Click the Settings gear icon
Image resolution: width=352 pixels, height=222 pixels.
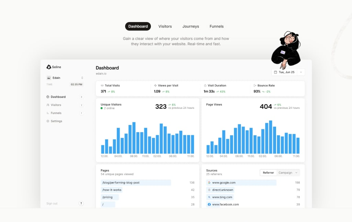click(48, 121)
